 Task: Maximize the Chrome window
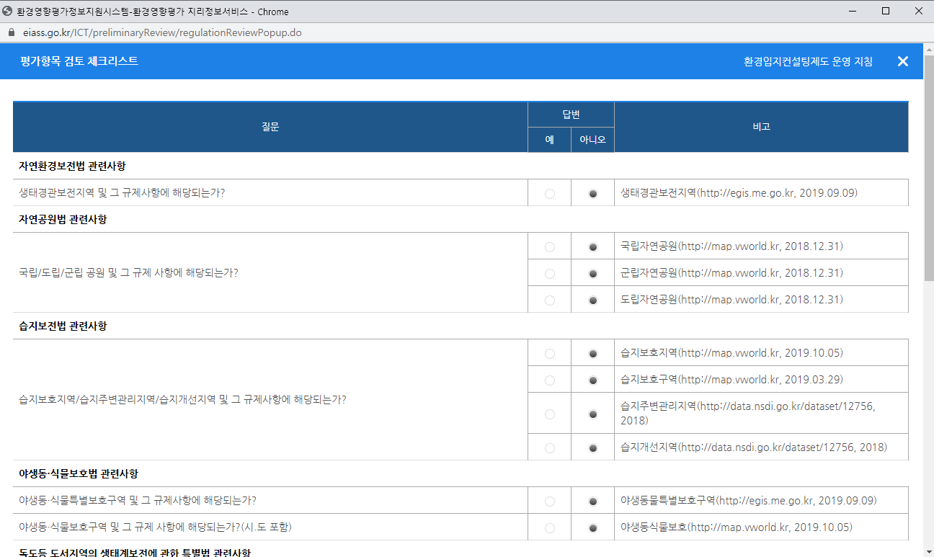click(x=886, y=11)
